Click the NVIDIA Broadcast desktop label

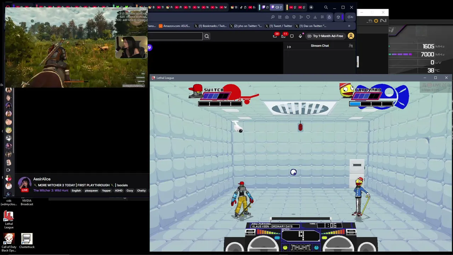(x=27, y=203)
